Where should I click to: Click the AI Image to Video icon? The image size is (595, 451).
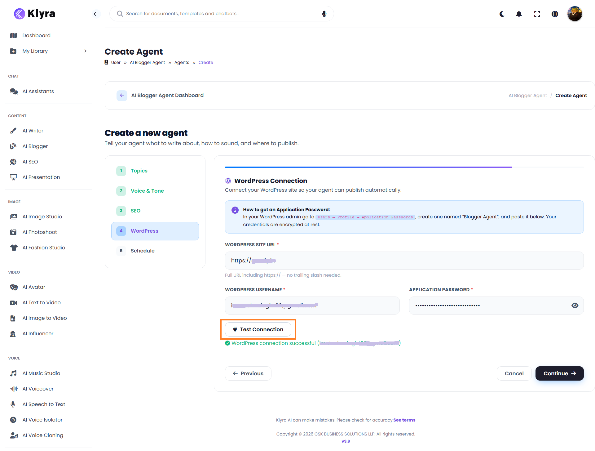pos(13,318)
